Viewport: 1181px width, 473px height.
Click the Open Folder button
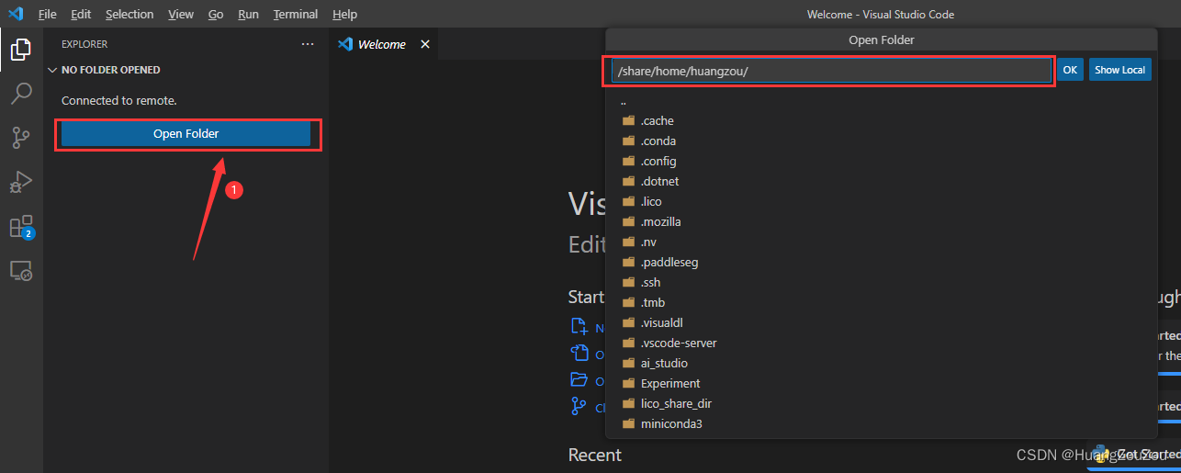(186, 134)
